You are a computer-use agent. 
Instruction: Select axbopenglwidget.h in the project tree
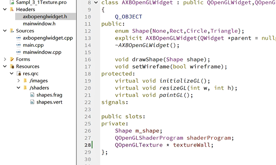pyautogui.click(x=45, y=17)
